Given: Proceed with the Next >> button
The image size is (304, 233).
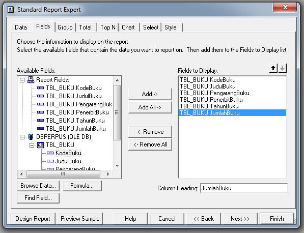Looking at the screenshot, I should (x=240, y=219).
